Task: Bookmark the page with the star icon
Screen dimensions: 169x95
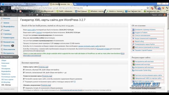Action: [148, 8]
